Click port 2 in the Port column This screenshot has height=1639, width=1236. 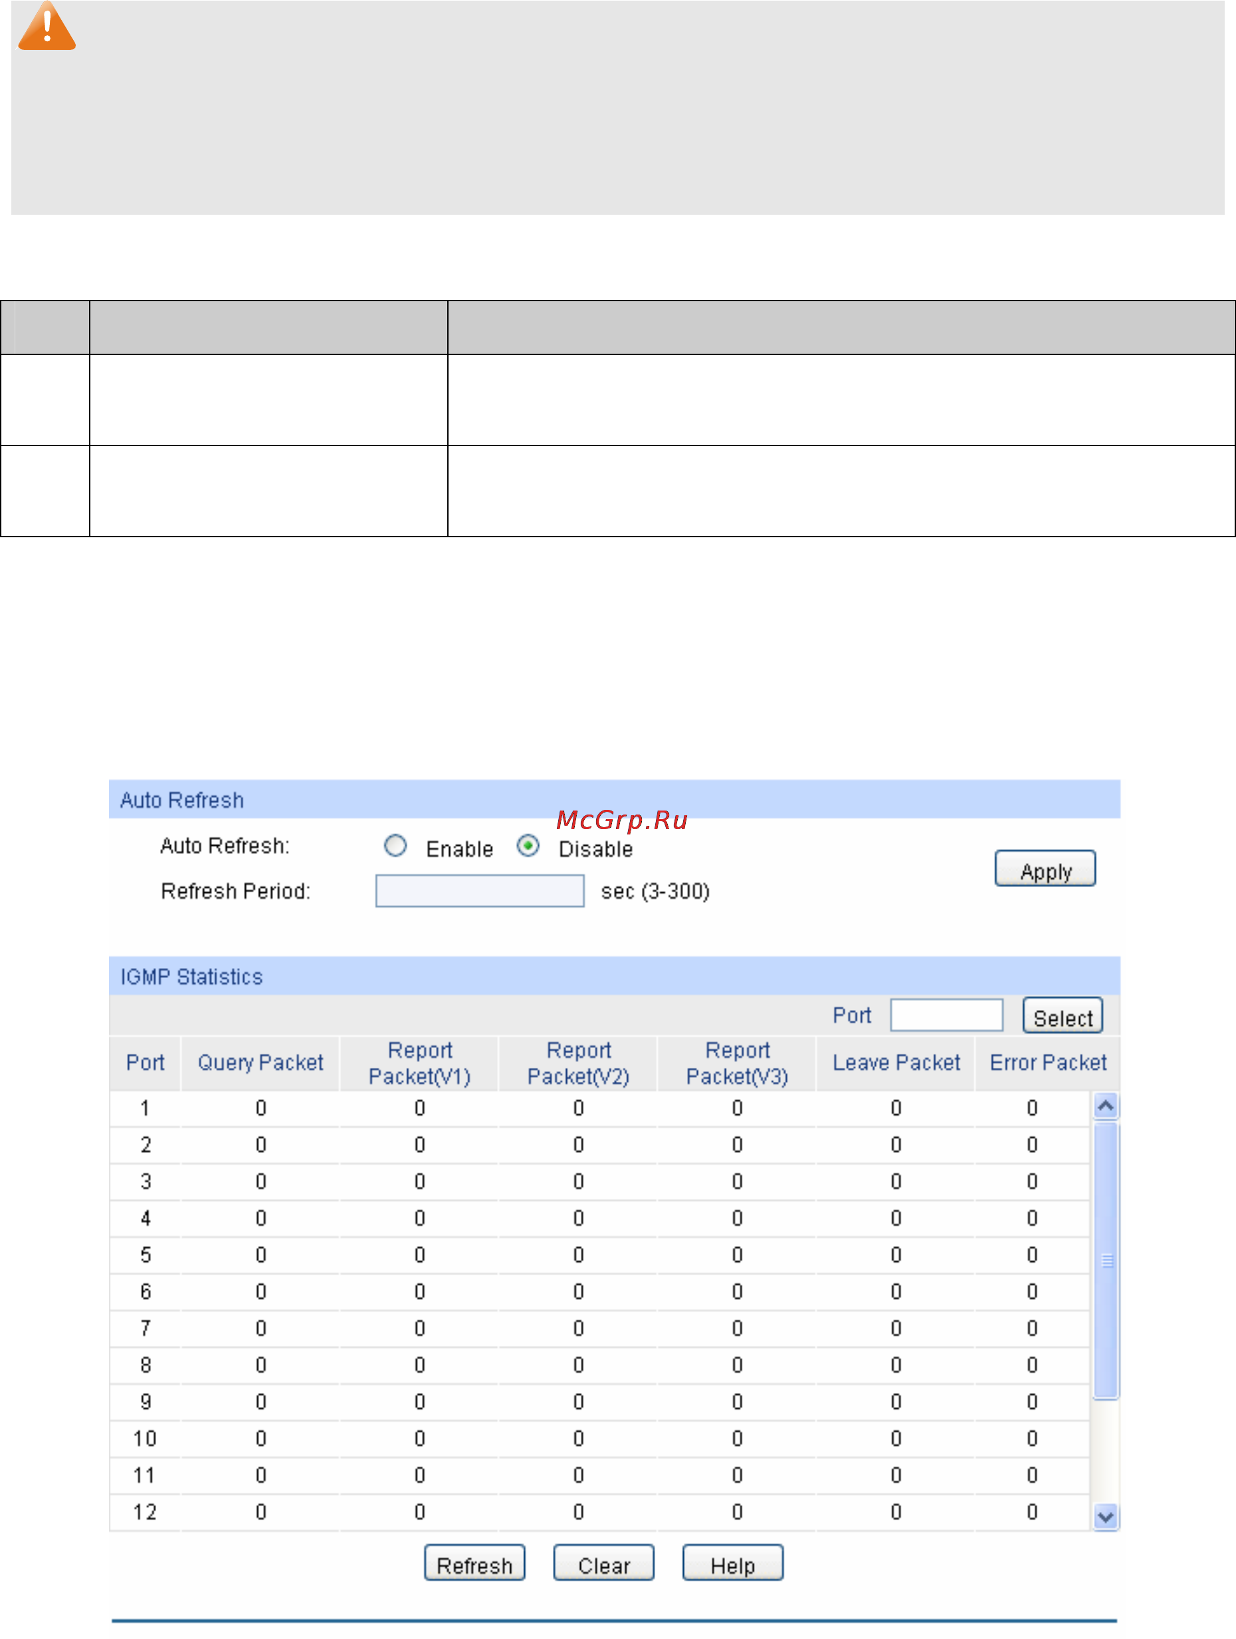pyautogui.click(x=145, y=1145)
